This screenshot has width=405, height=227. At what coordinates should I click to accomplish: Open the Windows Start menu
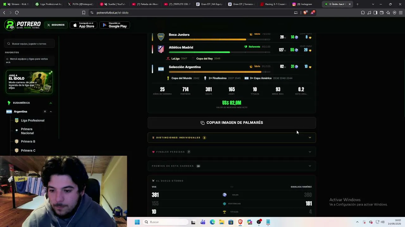[x=137, y=222]
